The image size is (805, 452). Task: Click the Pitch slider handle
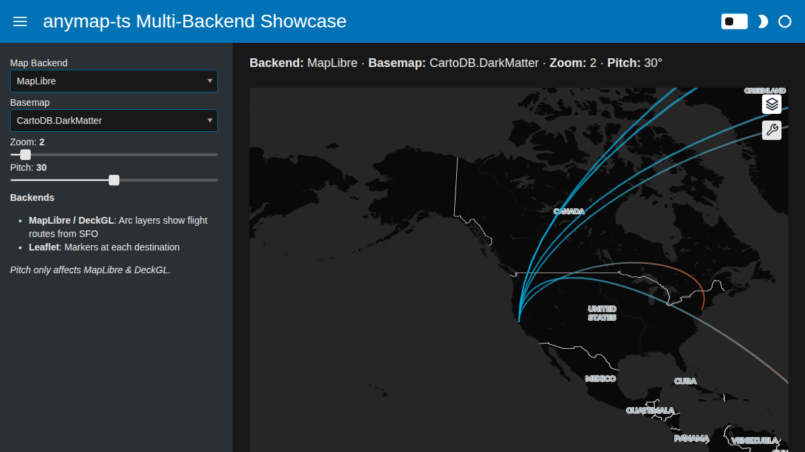tap(114, 180)
